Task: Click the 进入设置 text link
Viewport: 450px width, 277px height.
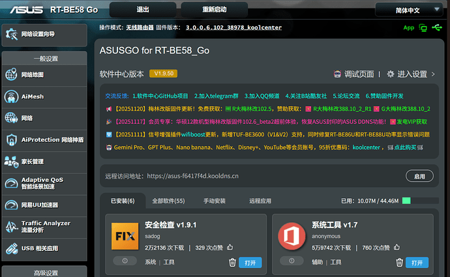Action: (412, 74)
